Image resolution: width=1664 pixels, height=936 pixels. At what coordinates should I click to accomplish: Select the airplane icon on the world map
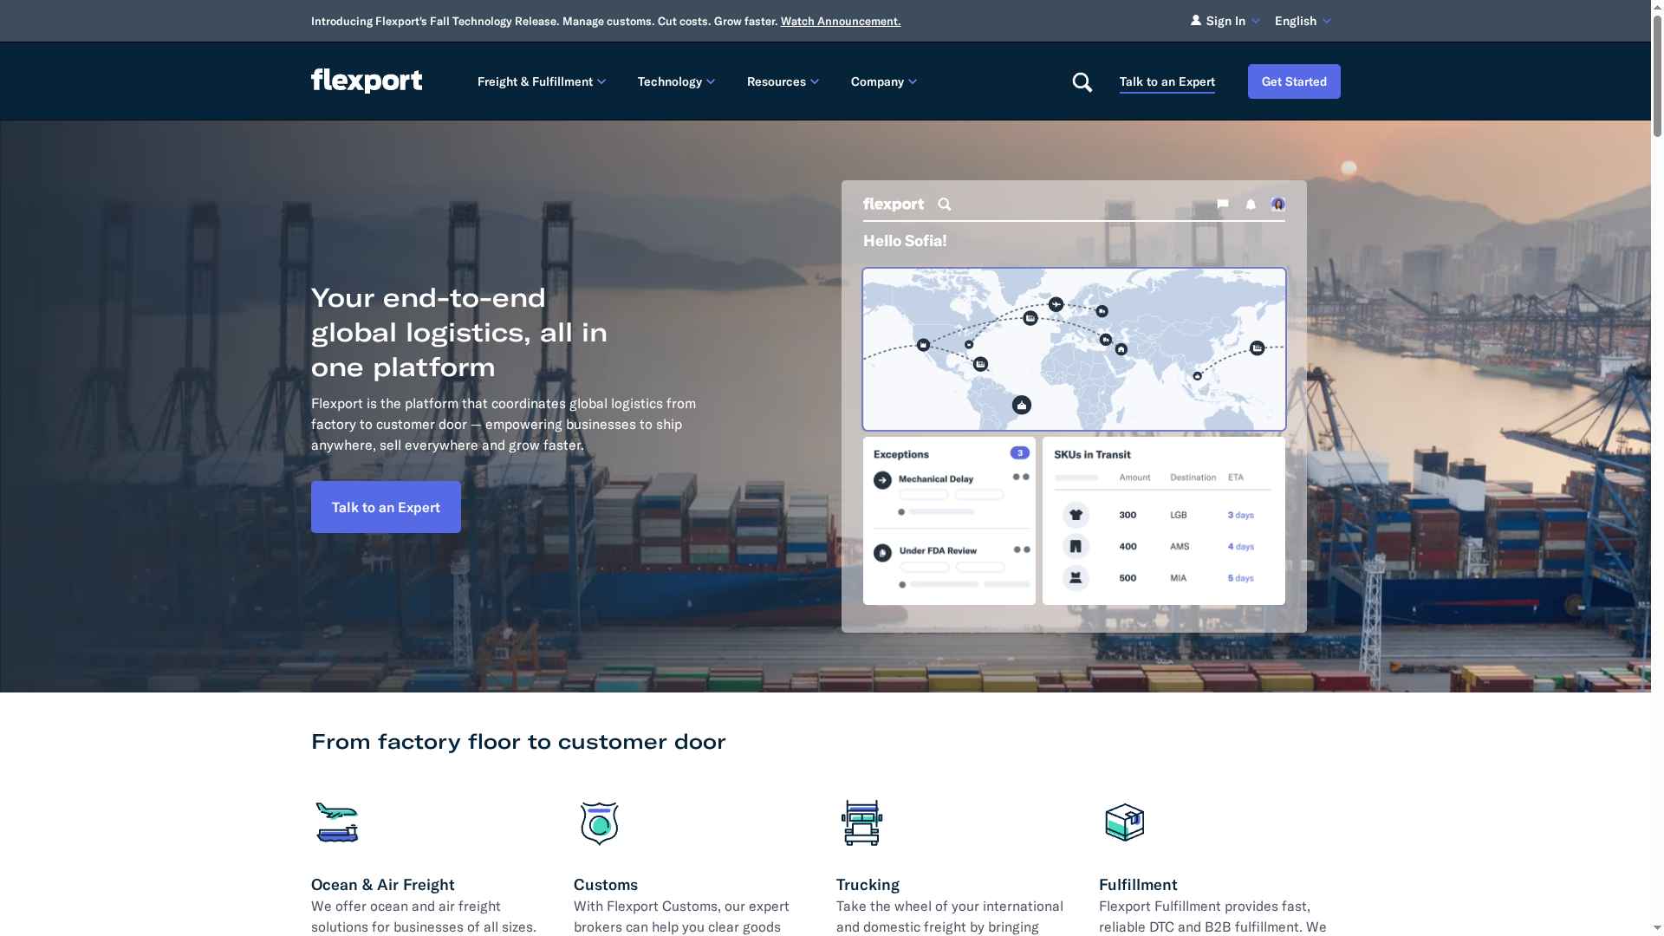(x=1056, y=304)
